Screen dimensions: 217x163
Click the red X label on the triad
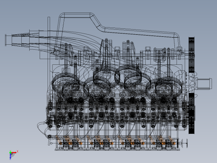[x=18, y=151]
